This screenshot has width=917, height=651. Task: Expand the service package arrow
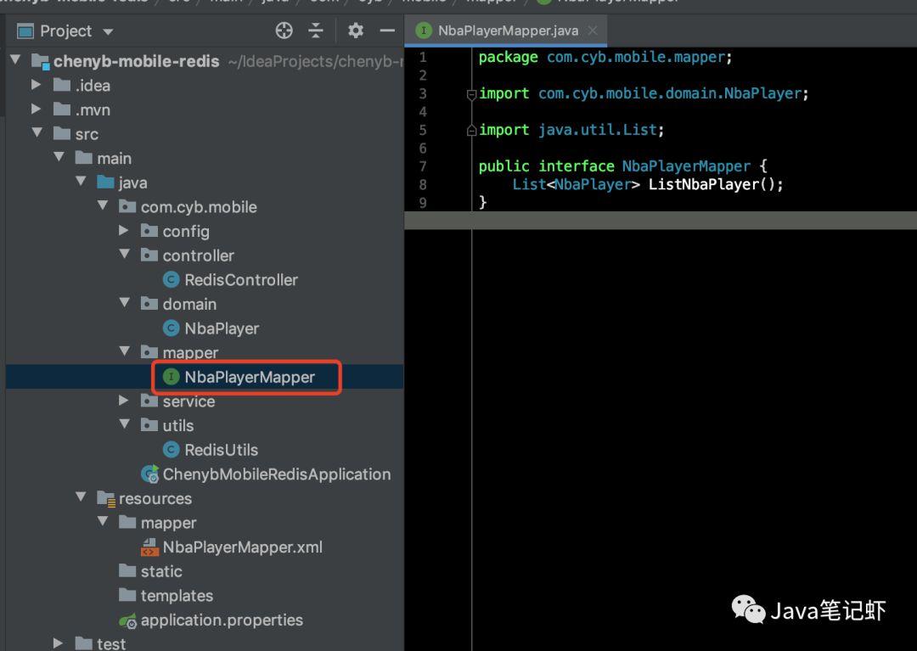[x=123, y=401]
